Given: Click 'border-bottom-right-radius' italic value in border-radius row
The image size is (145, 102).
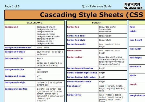Looking at the screenshot, I should (x=112, y=59).
